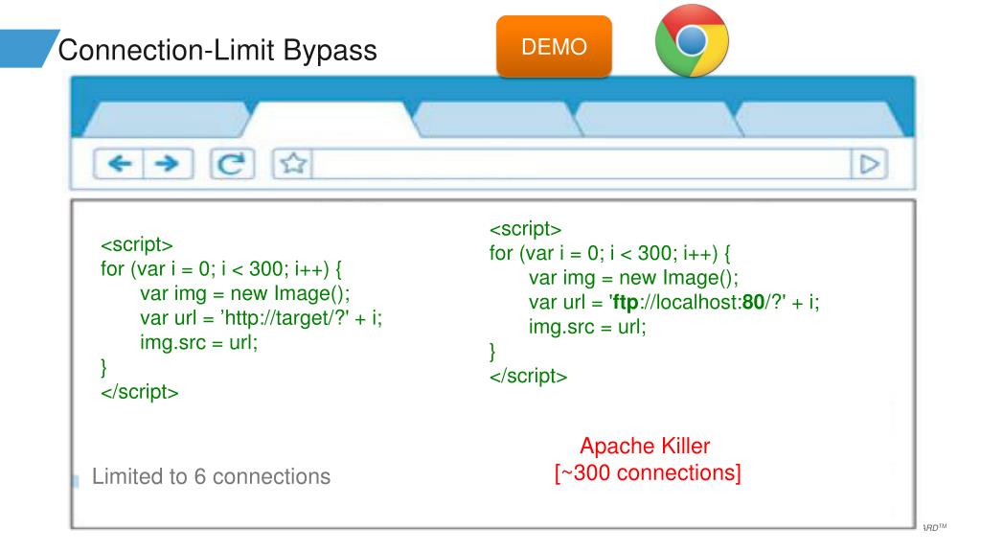Focus the empty address bar field
Viewport: 981px width, 552px height.
(x=582, y=164)
